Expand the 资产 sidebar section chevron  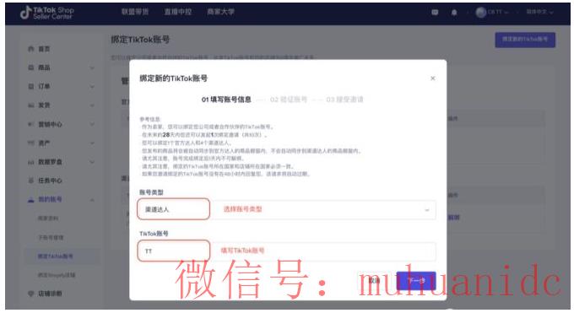pos(92,143)
